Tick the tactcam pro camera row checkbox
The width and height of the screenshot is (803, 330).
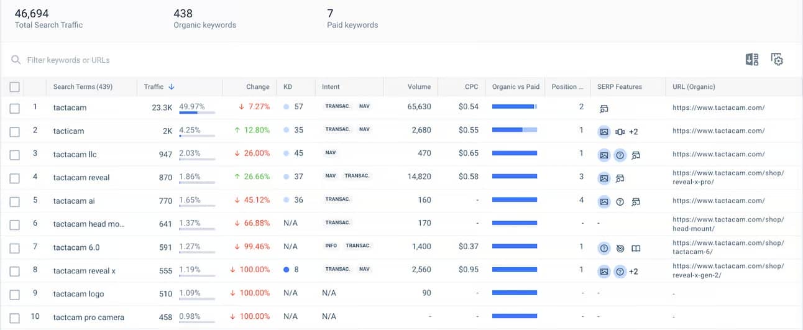[15, 318]
